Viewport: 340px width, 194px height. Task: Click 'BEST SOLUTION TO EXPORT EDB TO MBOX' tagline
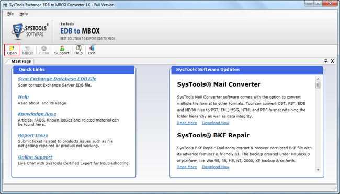88,39
